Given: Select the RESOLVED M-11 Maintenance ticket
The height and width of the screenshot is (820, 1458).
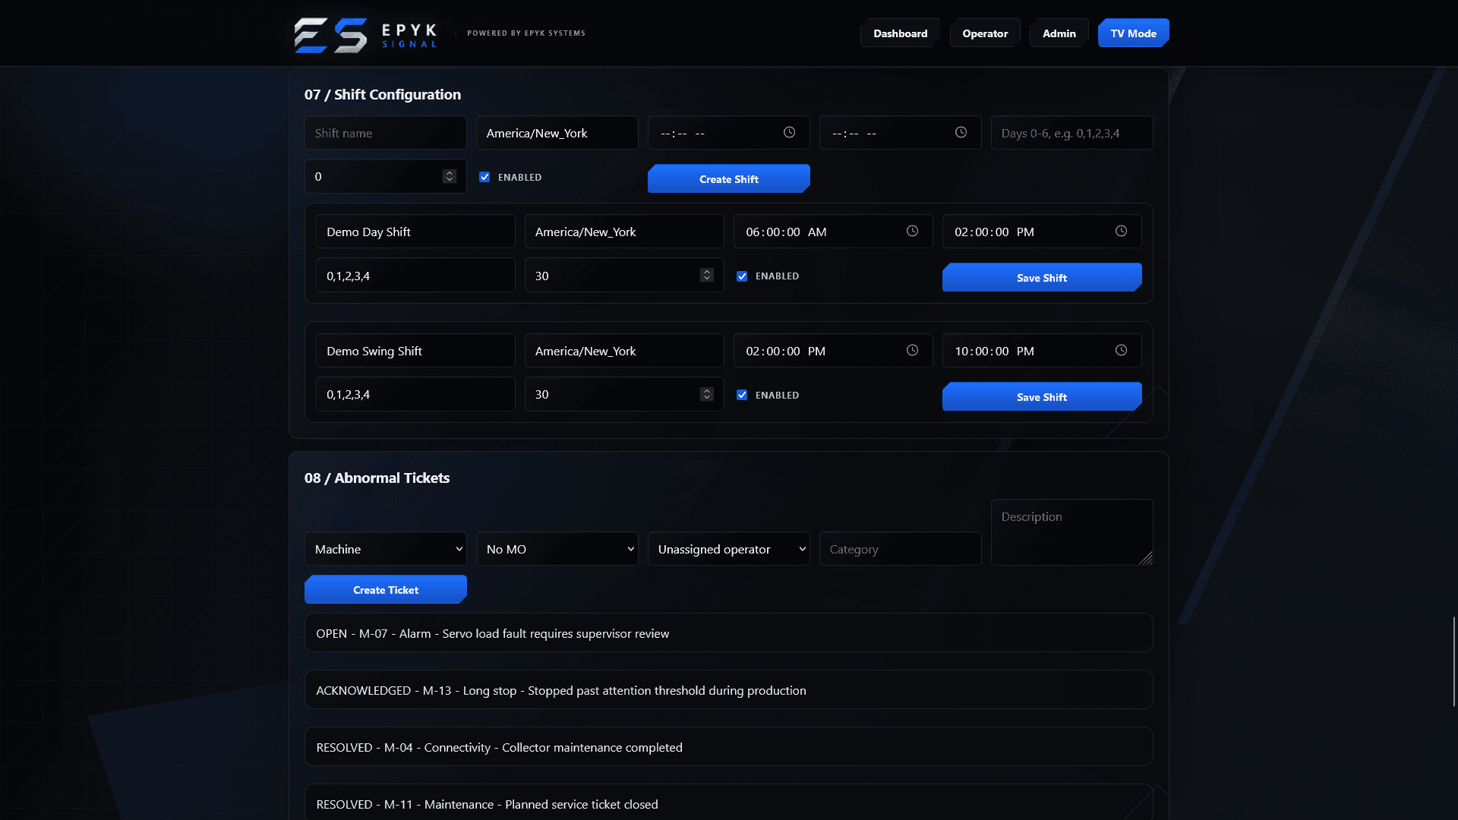Looking at the screenshot, I should coord(729,803).
